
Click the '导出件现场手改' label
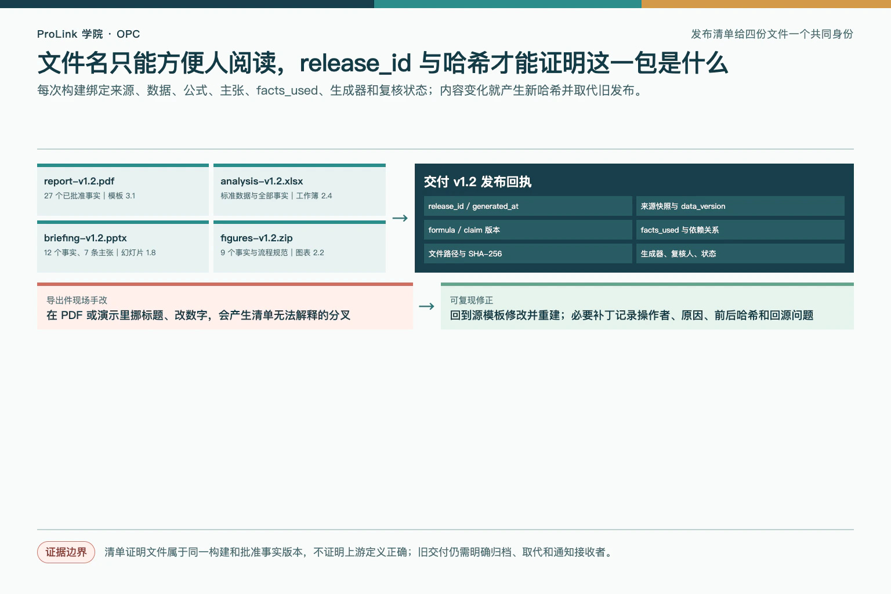(77, 300)
